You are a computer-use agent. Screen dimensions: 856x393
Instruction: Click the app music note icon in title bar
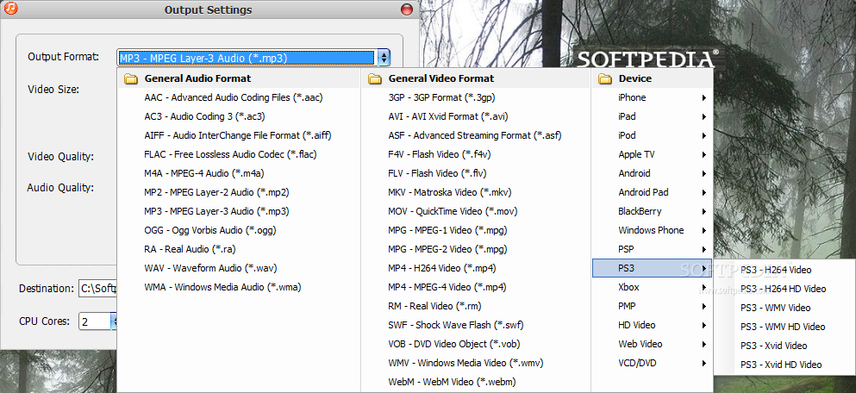tap(10, 9)
